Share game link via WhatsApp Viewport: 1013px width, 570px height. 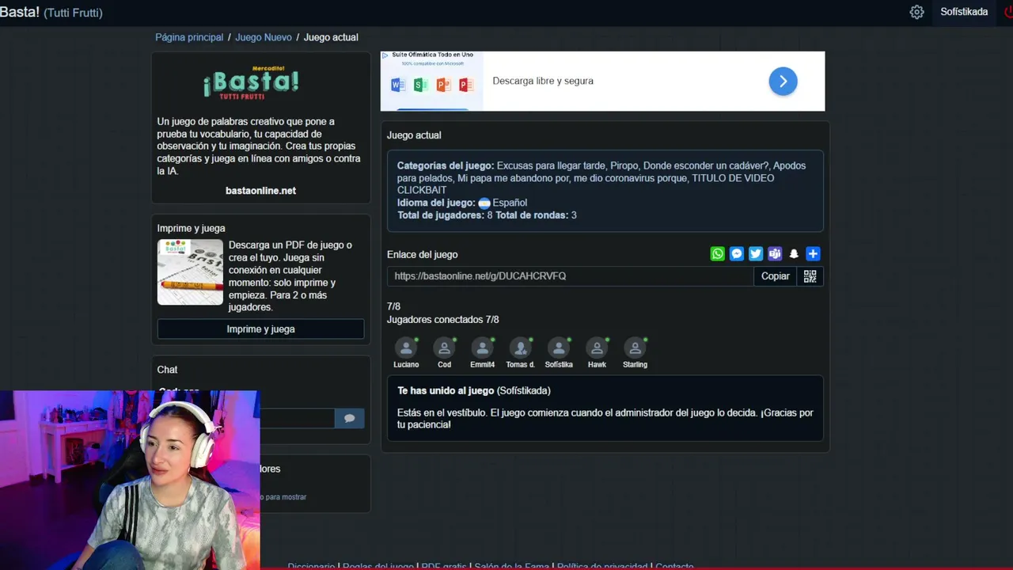click(717, 254)
